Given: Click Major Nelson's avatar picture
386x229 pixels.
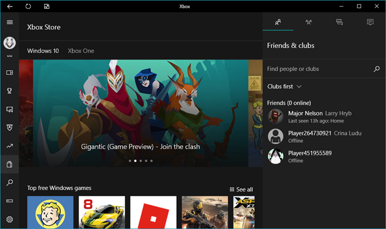Looking at the screenshot, I should [275, 116].
